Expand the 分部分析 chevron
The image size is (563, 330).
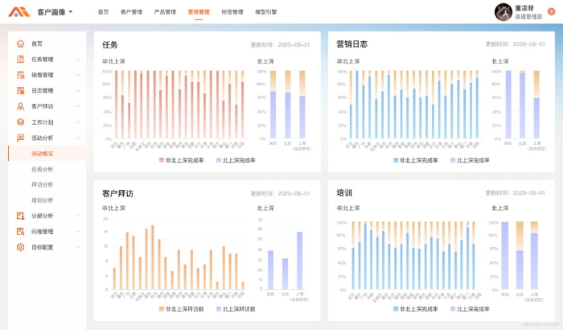click(77, 216)
